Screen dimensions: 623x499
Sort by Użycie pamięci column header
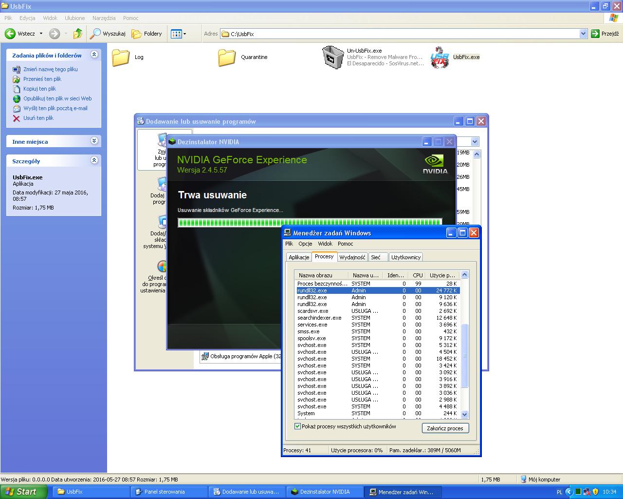442,275
